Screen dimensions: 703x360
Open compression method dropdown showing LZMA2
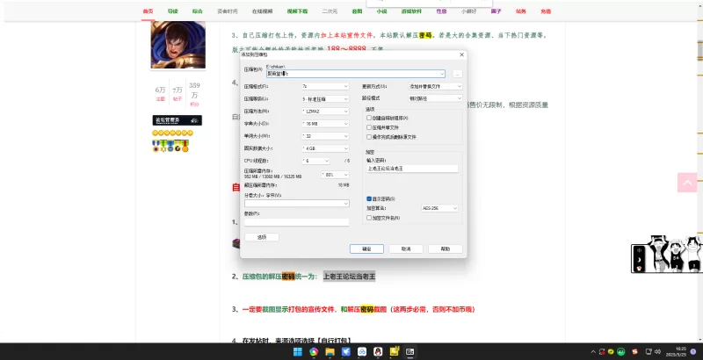point(325,111)
